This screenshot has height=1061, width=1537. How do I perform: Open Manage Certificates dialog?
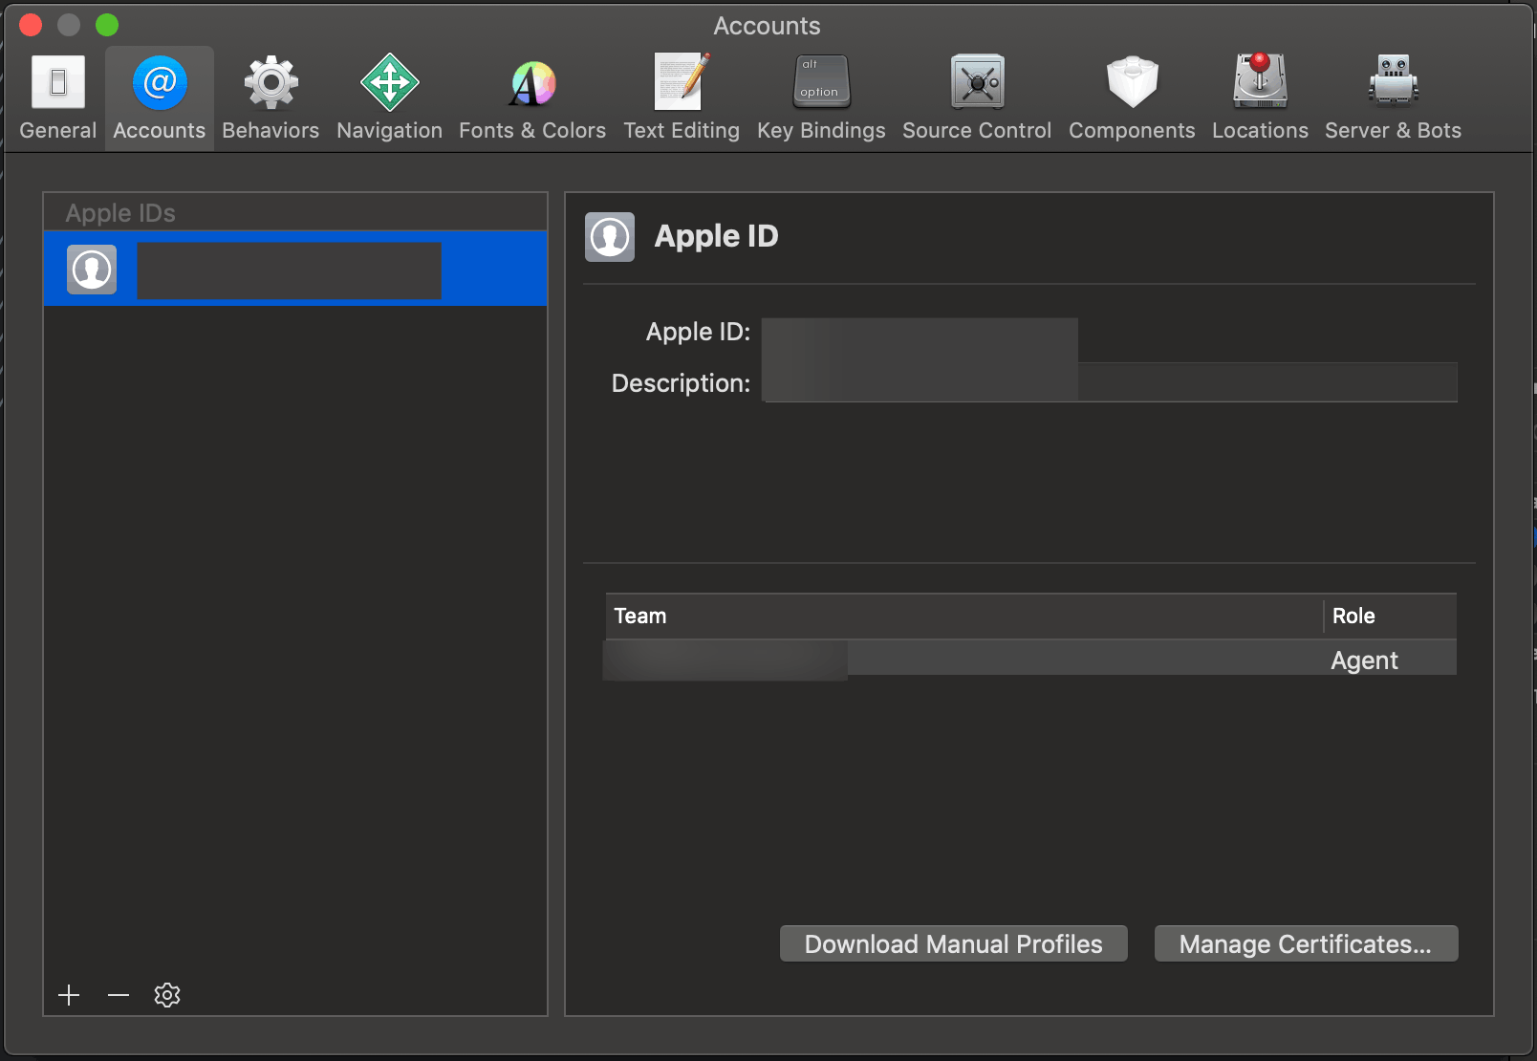1306,943
